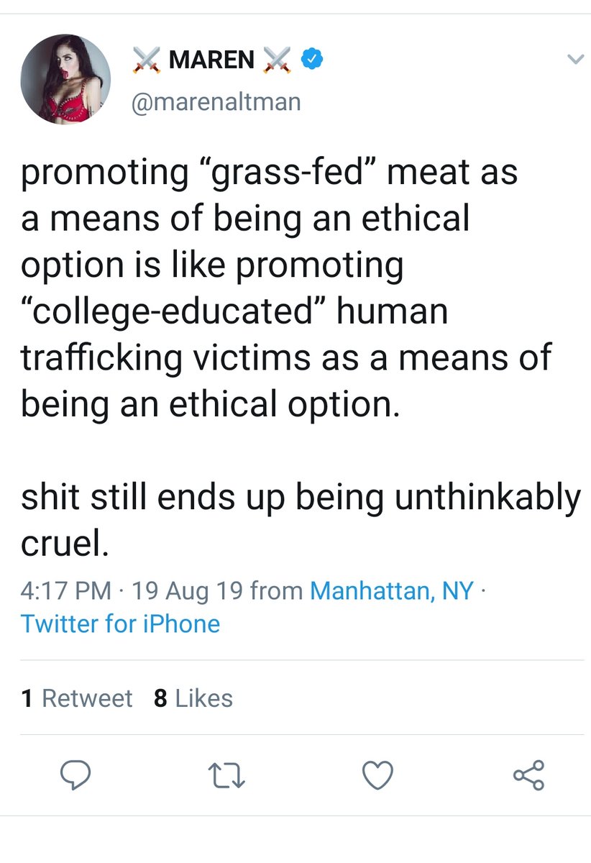The height and width of the screenshot is (863, 591).
Task: Click the "college-educated" phrase in the tweet
Action: tap(170, 311)
